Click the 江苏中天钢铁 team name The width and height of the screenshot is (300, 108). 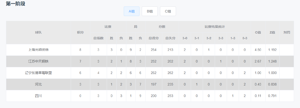point(38,61)
